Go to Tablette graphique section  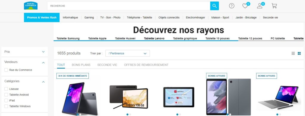coord(185,38)
